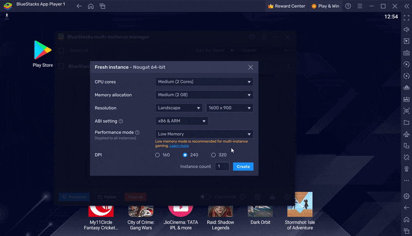Click the Performance mode help icon

[137, 133]
